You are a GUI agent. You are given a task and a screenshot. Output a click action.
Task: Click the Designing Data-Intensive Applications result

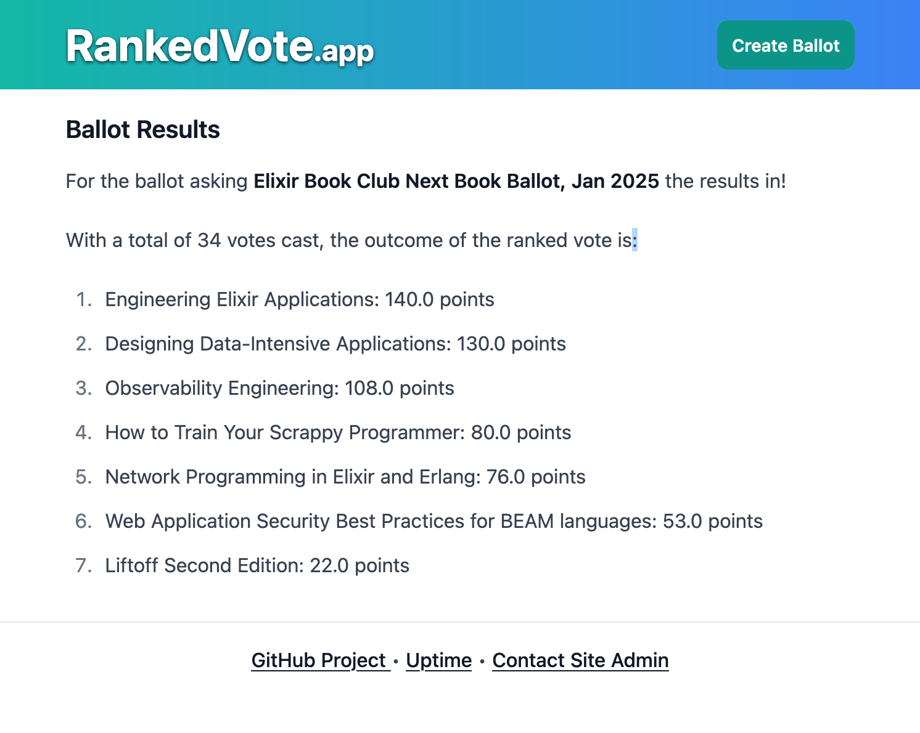point(335,344)
